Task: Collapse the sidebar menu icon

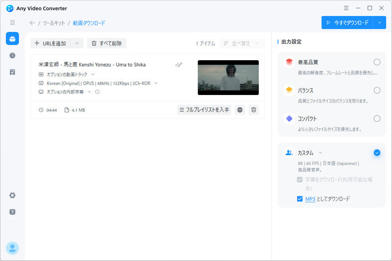Action: pos(12,23)
